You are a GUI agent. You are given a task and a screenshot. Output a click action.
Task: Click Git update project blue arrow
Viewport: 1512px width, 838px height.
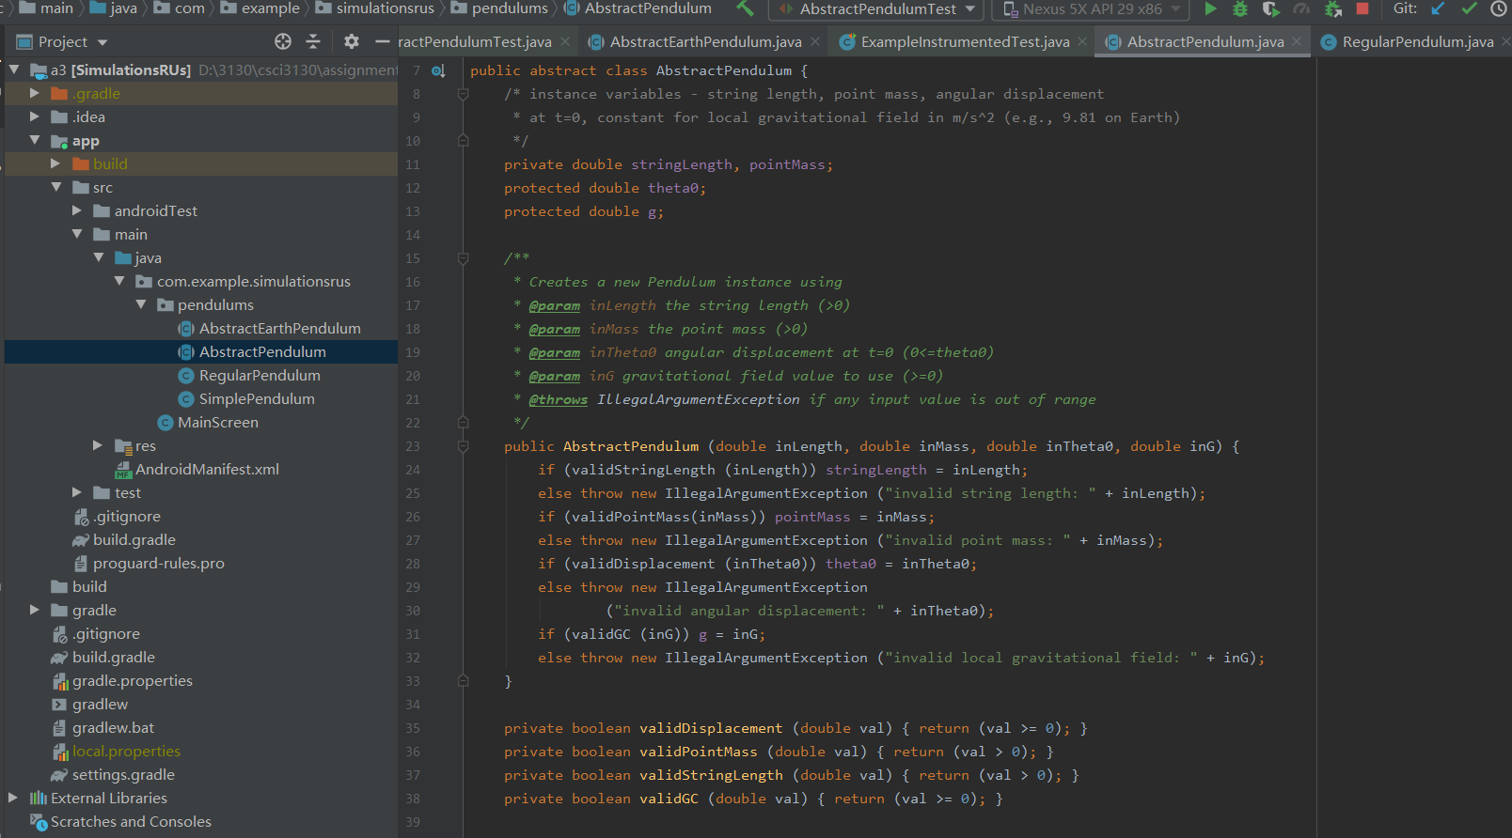pyautogui.click(x=1438, y=9)
